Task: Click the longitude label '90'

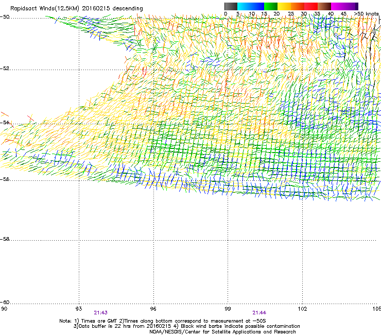Action: click(x=4, y=309)
